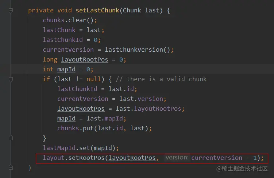
Task: Select the 'chunks.put(last.id, last);' line
Action: [x=104, y=128]
